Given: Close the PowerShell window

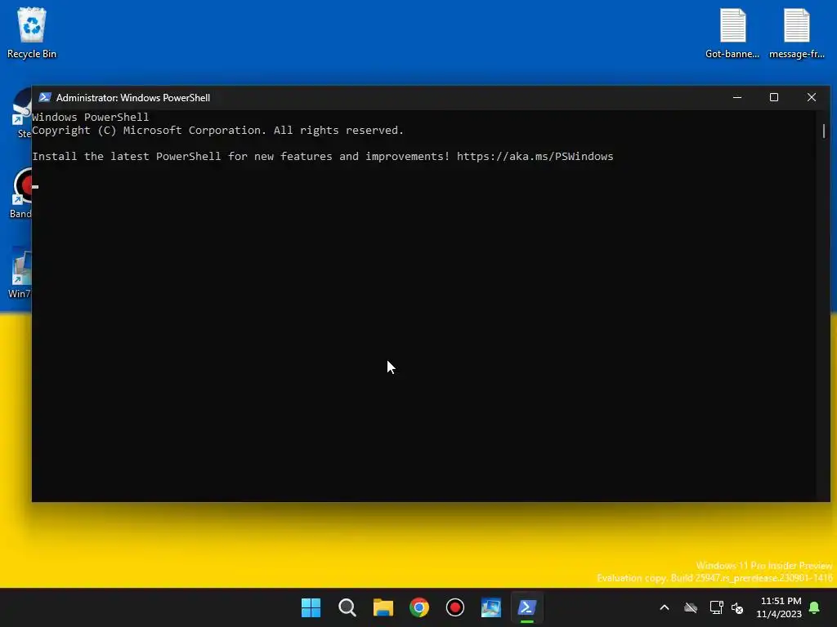Looking at the screenshot, I should click(812, 98).
